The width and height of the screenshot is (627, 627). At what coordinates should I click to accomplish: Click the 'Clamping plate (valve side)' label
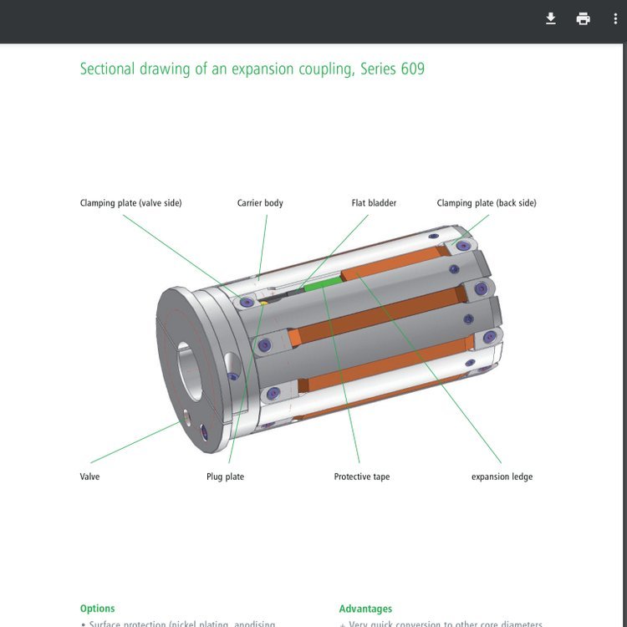pyautogui.click(x=130, y=203)
